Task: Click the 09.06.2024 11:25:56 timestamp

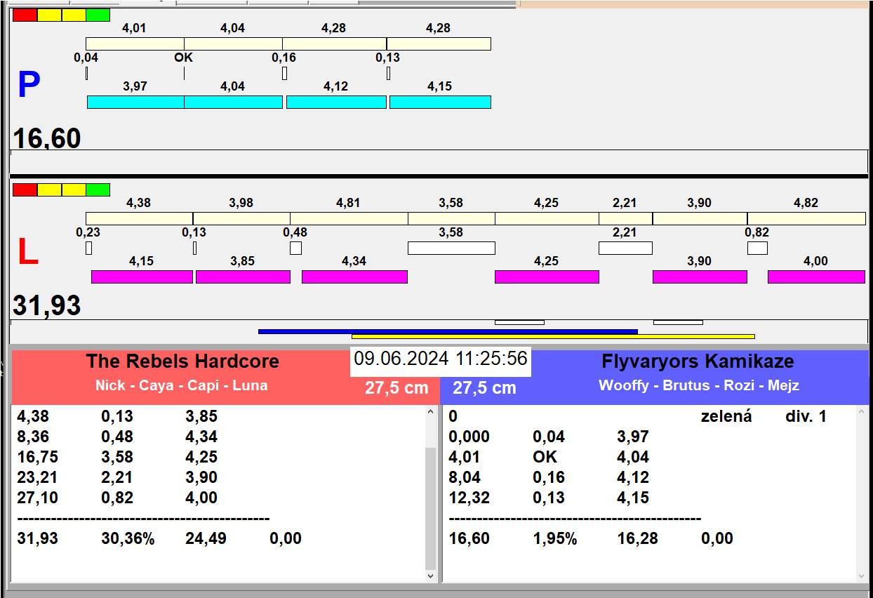Action: pos(440,359)
